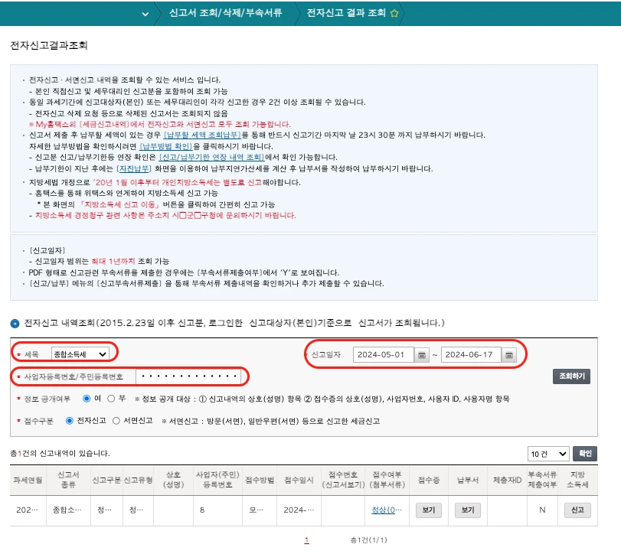Open the calendar picker for end date 2024-06-17
Viewport: 621px width, 554px height.
point(509,355)
